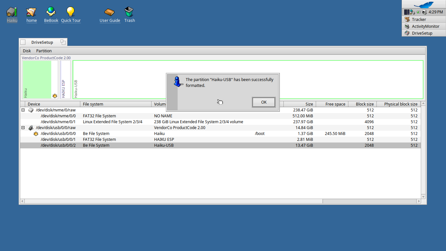Select the green Haiku partition block
Screen dimensions: 446x251
(x=37, y=79)
